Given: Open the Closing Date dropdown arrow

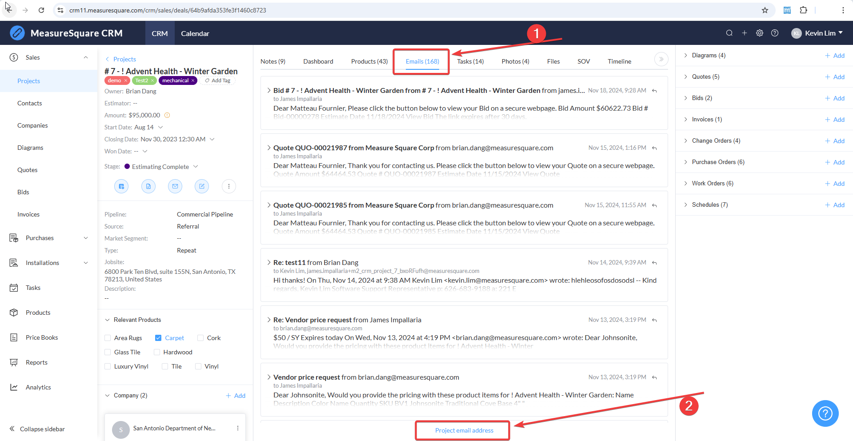Looking at the screenshot, I should [x=212, y=139].
